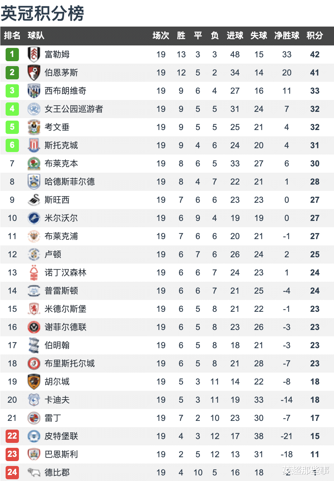
Task: Click the 积分 points column header
Action: point(314,35)
